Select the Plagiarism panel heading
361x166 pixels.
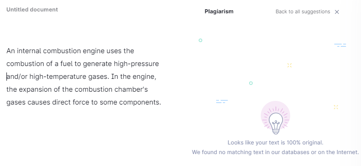(219, 11)
